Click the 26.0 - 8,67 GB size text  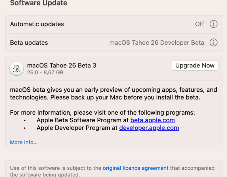coord(45,73)
